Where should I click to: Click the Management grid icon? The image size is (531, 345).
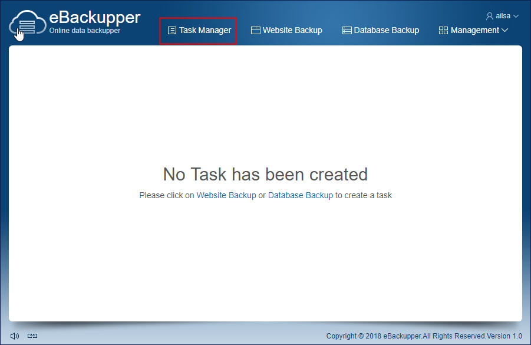pos(443,31)
